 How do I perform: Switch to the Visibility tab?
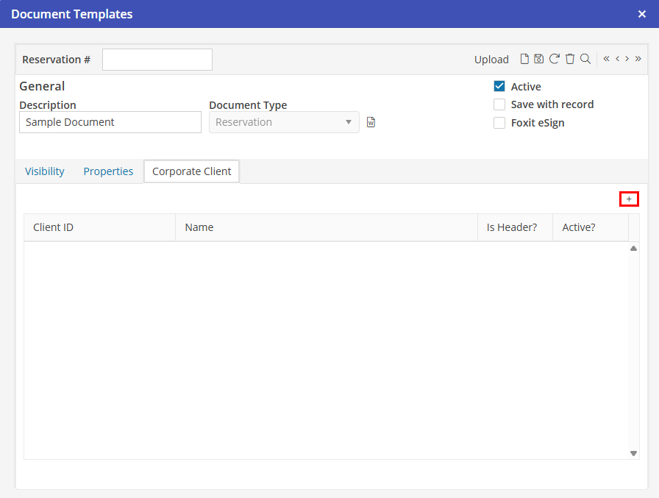tap(45, 171)
